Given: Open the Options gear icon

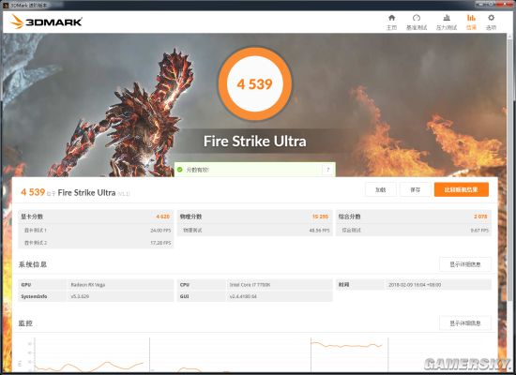Looking at the screenshot, I should (491, 22).
